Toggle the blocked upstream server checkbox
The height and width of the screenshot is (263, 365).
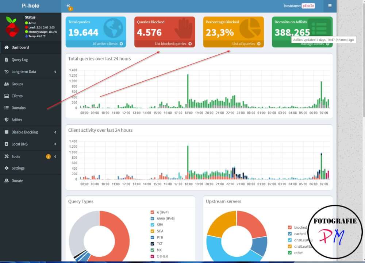(x=290, y=227)
